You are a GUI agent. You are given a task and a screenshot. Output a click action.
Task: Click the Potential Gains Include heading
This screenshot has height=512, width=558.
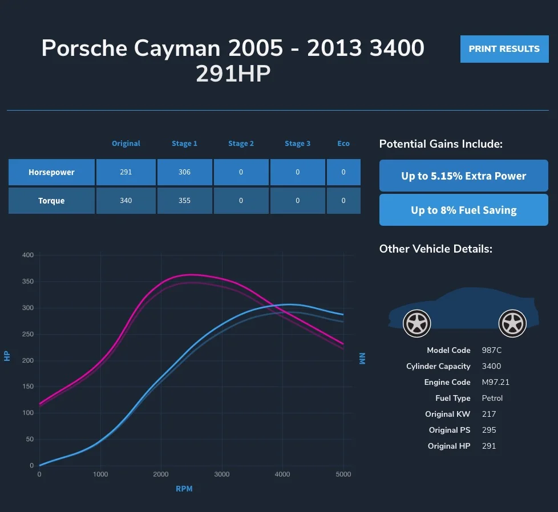(x=441, y=144)
